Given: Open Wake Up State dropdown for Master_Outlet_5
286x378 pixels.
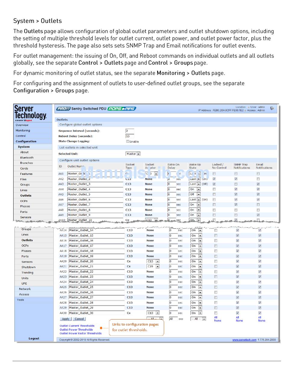Looking at the screenshot, I should (195, 194).
